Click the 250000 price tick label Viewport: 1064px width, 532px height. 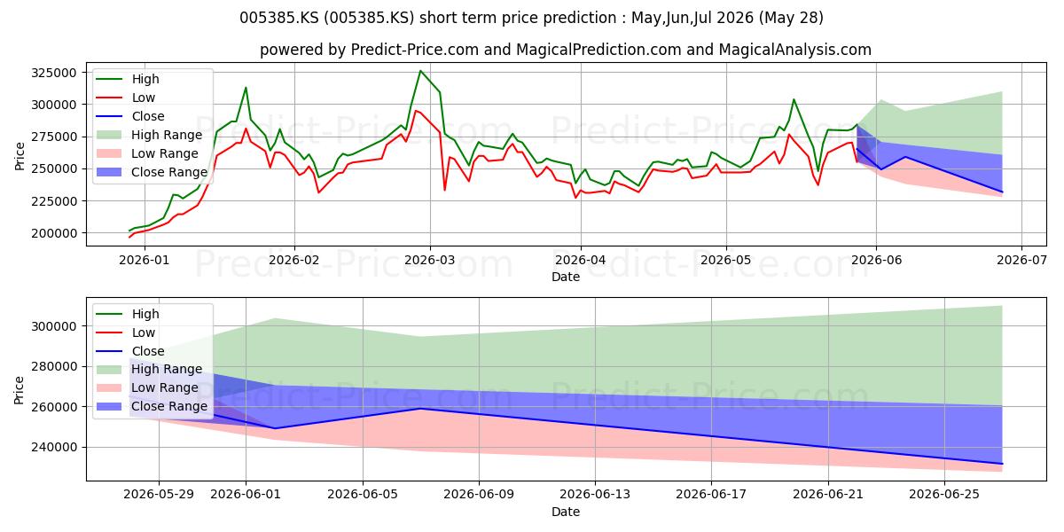click(56, 168)
